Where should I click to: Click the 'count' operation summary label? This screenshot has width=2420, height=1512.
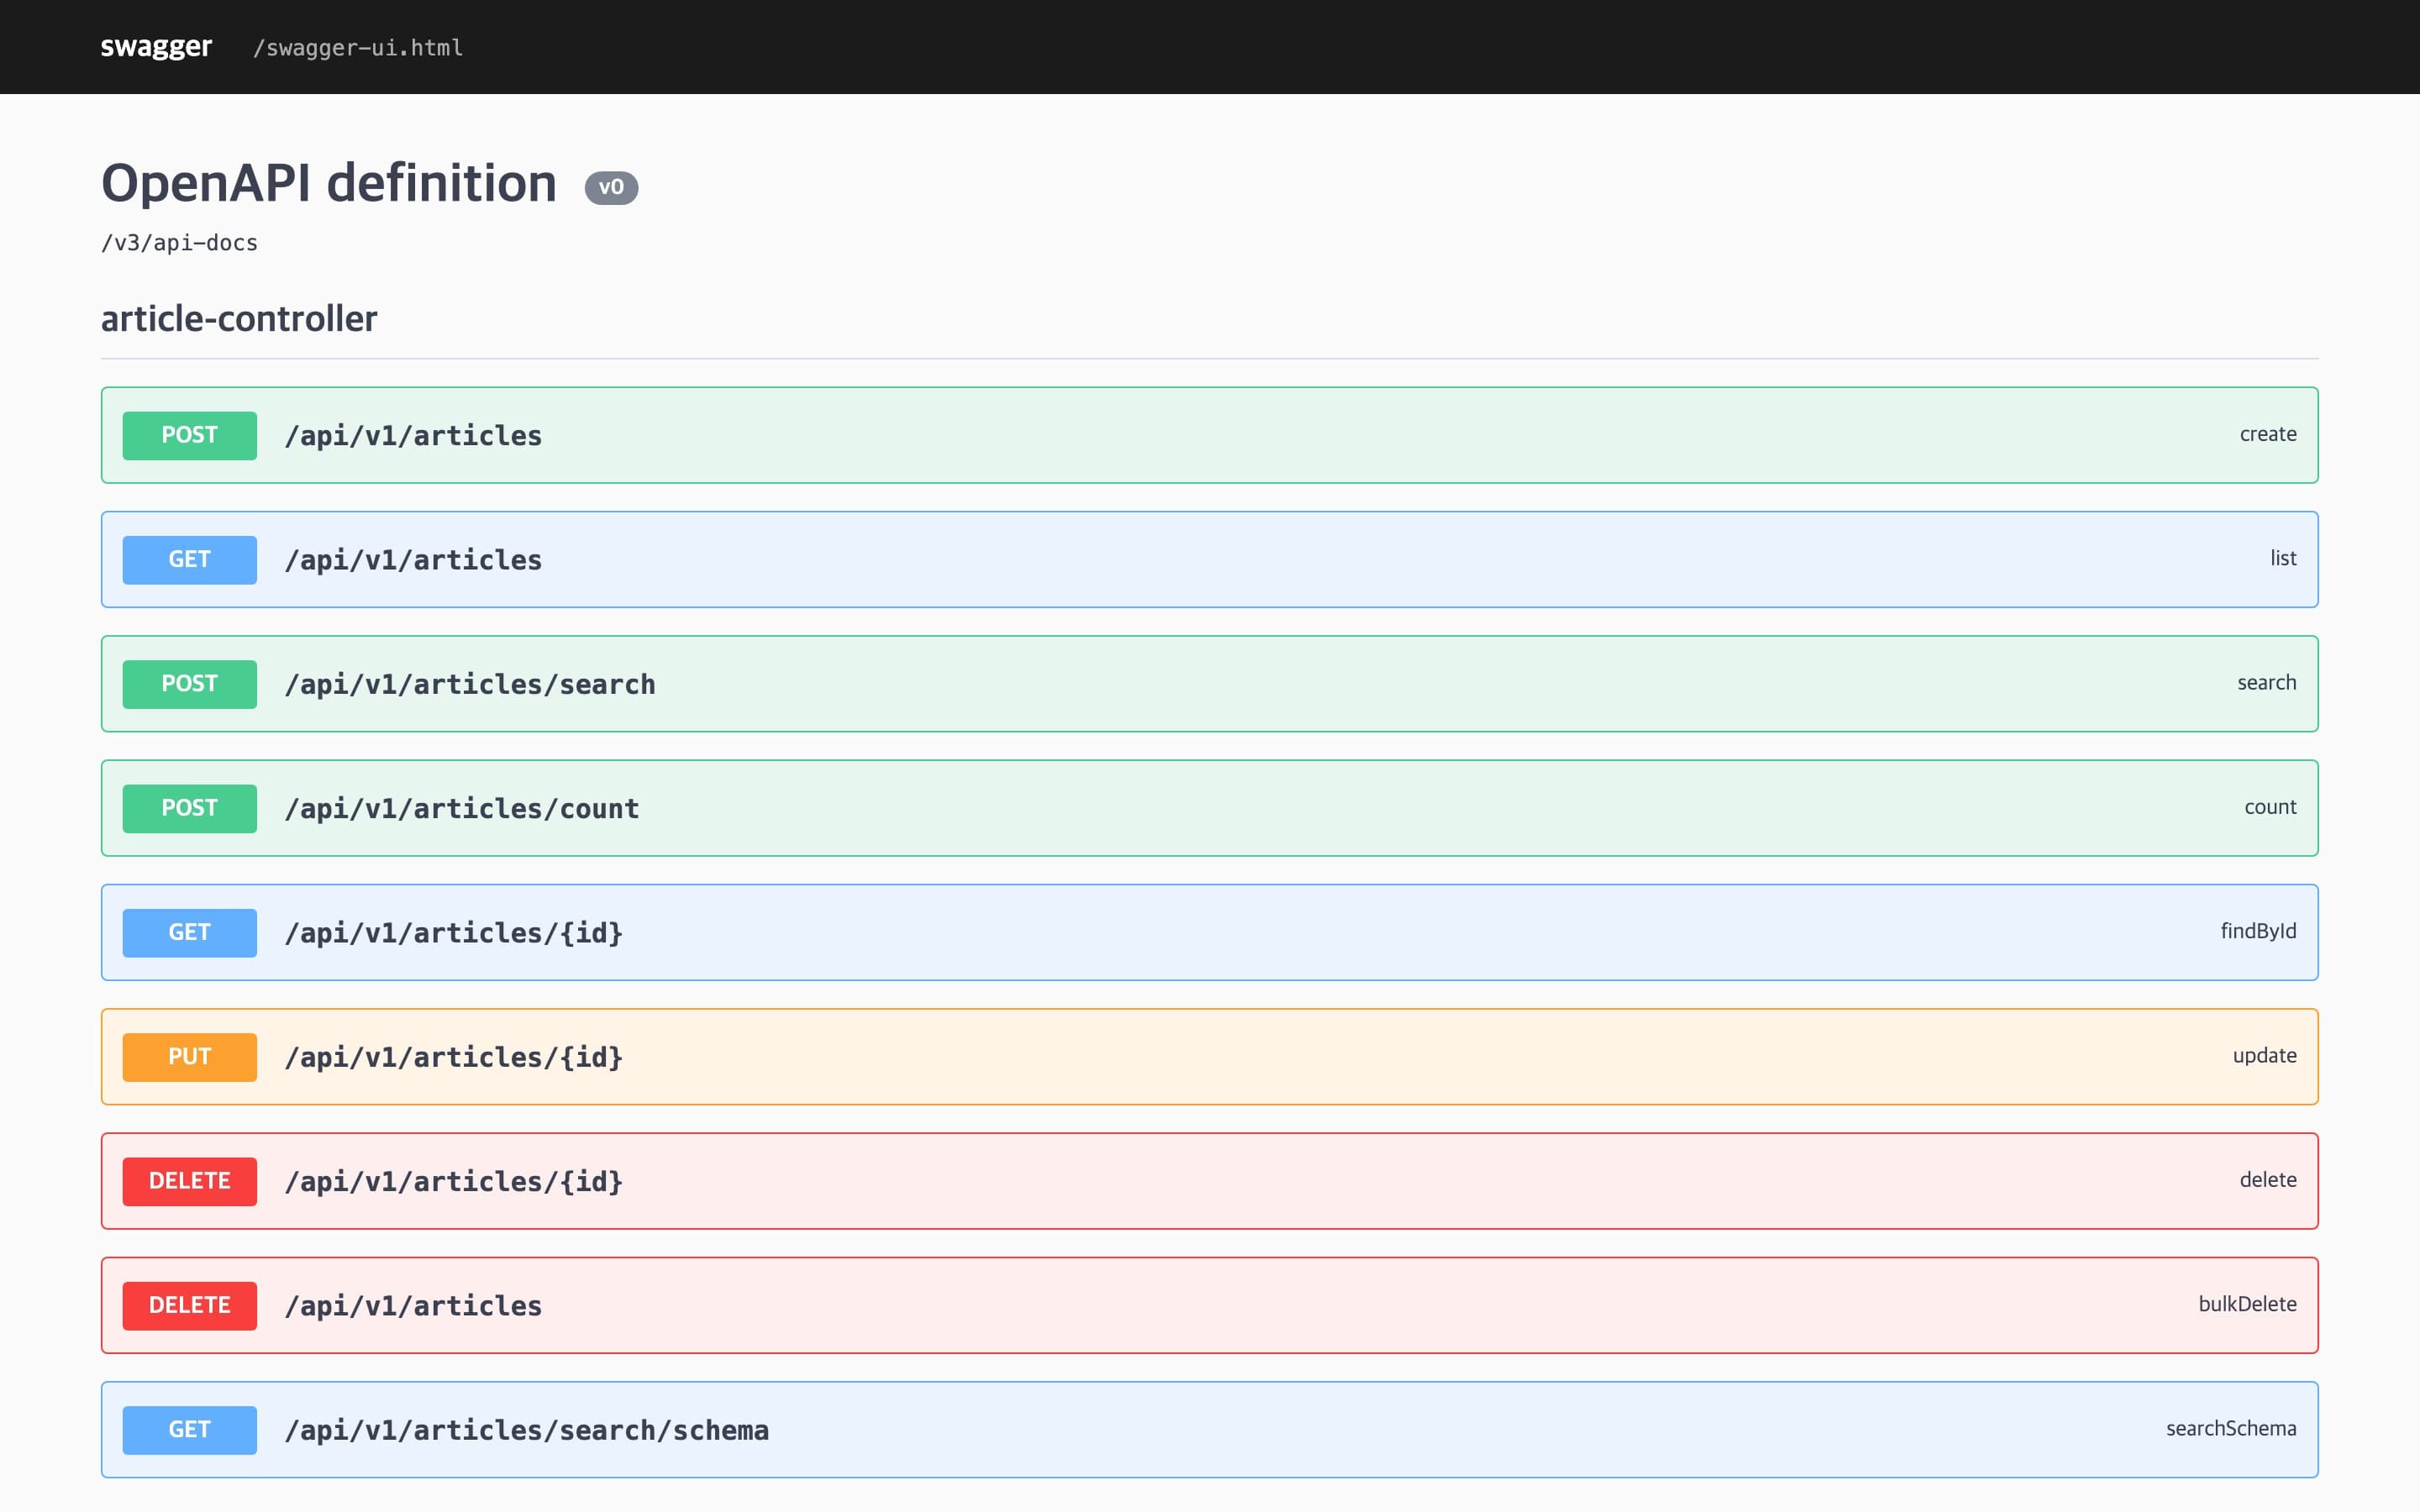2270,807
